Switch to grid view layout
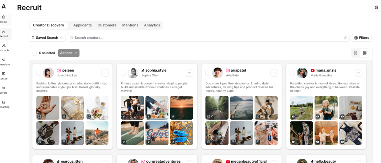381x163 pixels. pyautogui.click(x=355, y=53)
